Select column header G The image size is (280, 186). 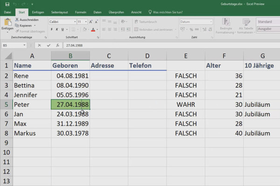point(262,56)
